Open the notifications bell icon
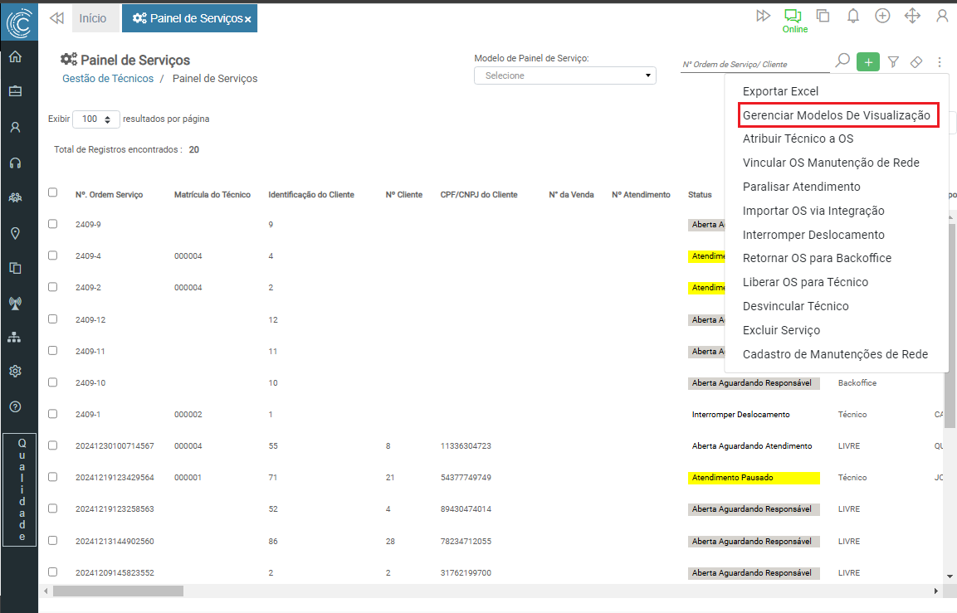Screen dimensions: 957x613 [852, 16]
